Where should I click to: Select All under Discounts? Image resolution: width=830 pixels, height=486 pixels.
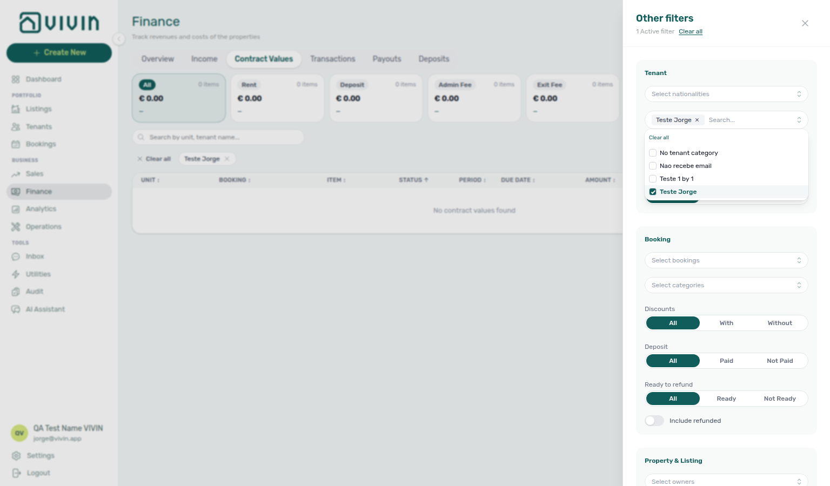[673, 323]
